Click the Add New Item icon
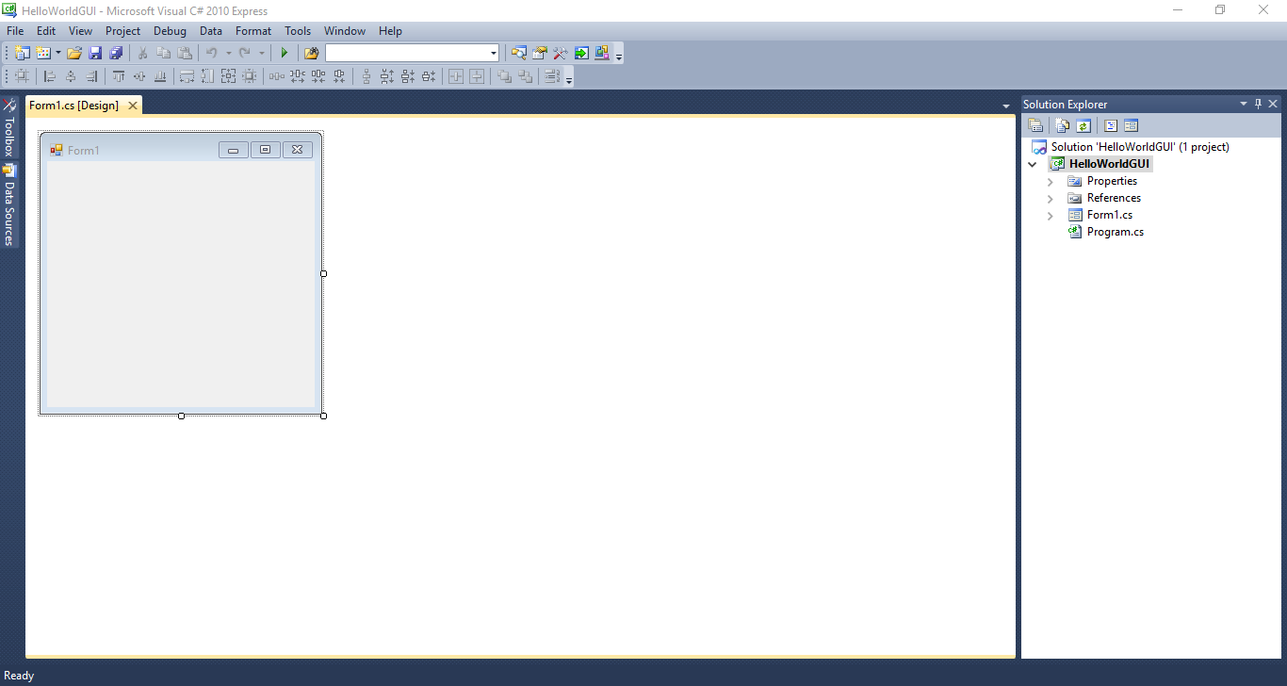The width and height of the screenshot is (1287, 686). tap(42, 53)
